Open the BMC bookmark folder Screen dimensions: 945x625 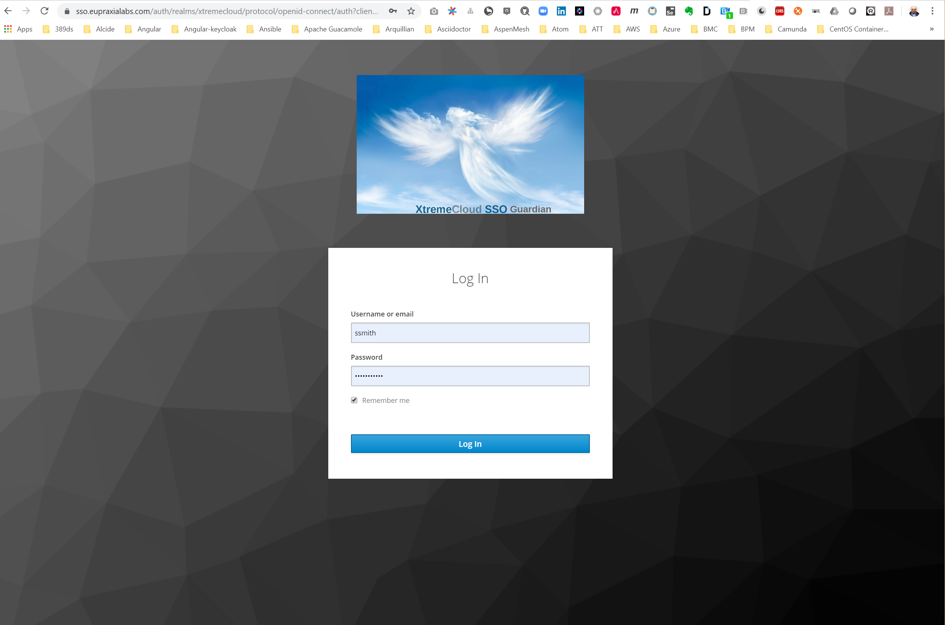click(704, 29)
